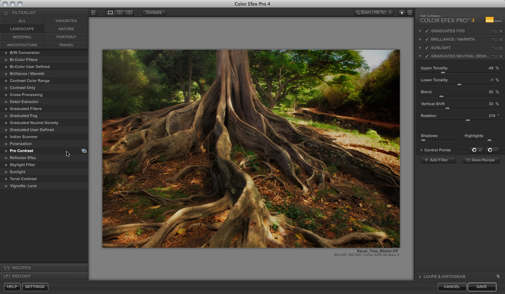
Task: Switch to side-by-side preview view icon
Action: click(x=129, y=13)
